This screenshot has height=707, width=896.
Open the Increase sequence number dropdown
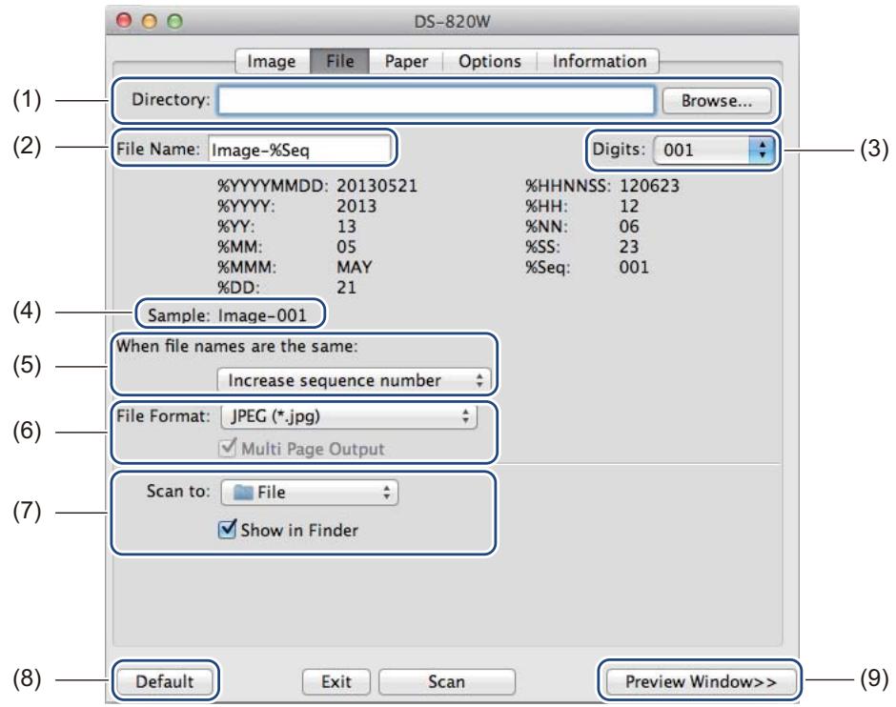353,380
